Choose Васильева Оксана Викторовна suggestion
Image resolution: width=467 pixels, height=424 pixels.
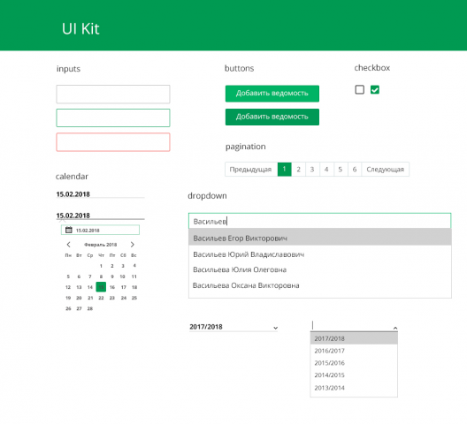(320, 285)
